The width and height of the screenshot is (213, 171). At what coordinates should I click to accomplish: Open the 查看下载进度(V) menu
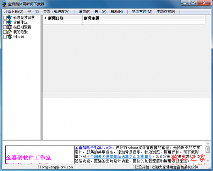pos(56,12)
